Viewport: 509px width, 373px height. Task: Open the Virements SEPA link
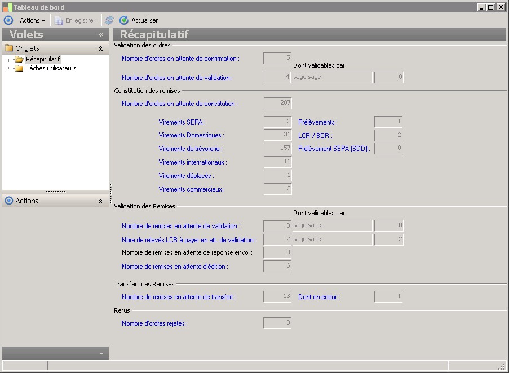[182, 122]
